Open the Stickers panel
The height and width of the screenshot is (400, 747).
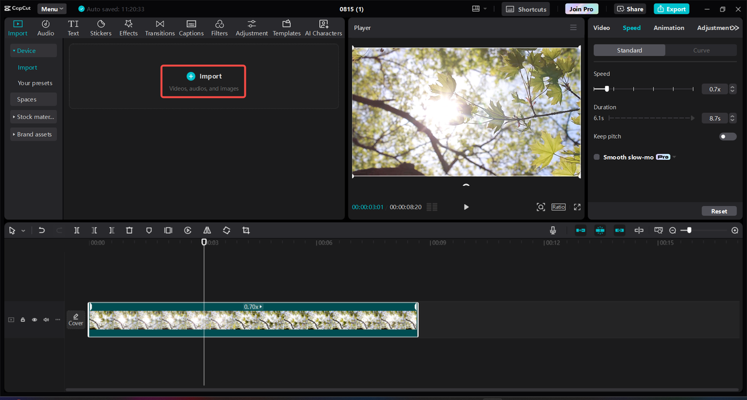[x=100, y=27]
